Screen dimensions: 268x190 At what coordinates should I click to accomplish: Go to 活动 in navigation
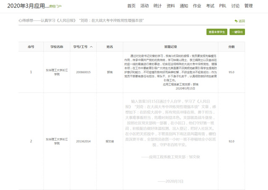coord(144,6)
